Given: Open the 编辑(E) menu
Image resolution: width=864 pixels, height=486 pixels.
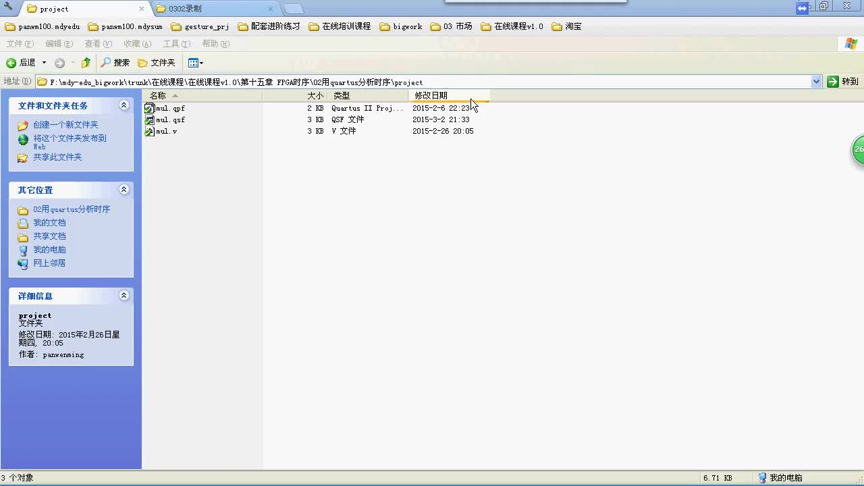Looking at the screenshot, I should pyautogui.click(x=59, y=44).
